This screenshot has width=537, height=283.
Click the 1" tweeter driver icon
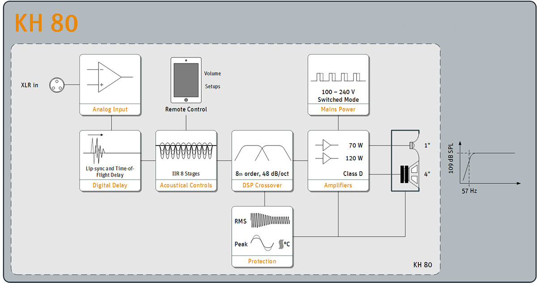pos(413,145)
